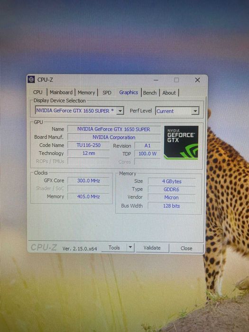
Task: Click the 405.0 MHz memory clock value
Action: pyautogui.click(x=89, y=196)
